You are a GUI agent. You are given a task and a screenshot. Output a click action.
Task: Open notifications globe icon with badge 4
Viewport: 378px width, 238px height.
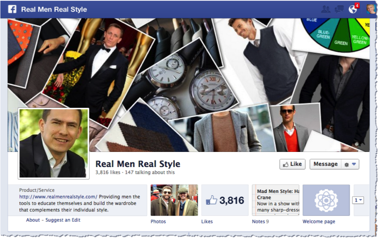353,9
